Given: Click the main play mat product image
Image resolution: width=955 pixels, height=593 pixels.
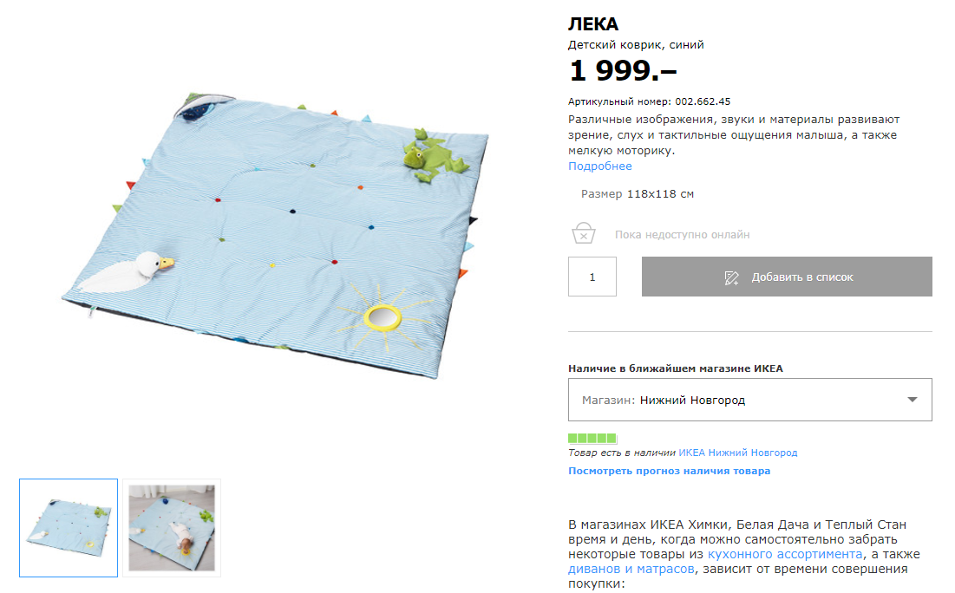Looking at the screenshot, I should 276,235.
